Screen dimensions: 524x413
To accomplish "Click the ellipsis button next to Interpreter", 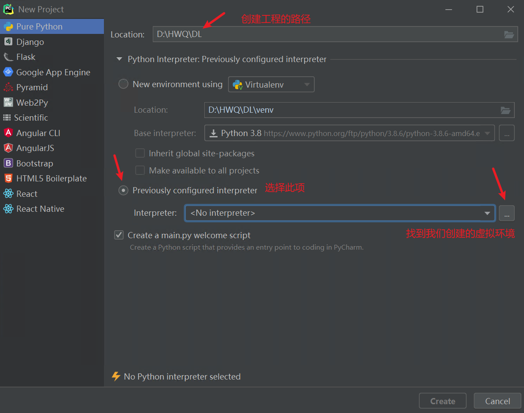I will pos(506,214).
